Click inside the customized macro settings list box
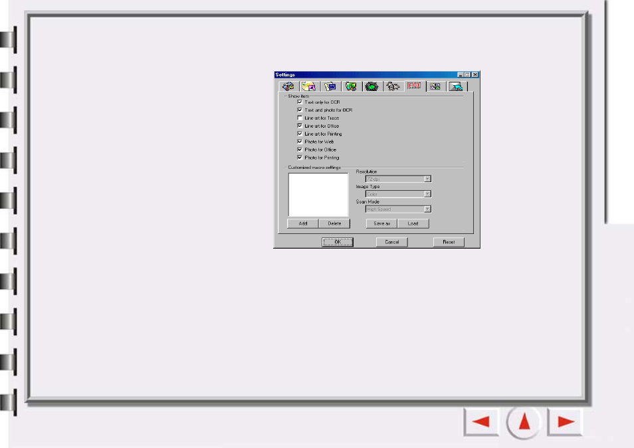 click(318, 195)
